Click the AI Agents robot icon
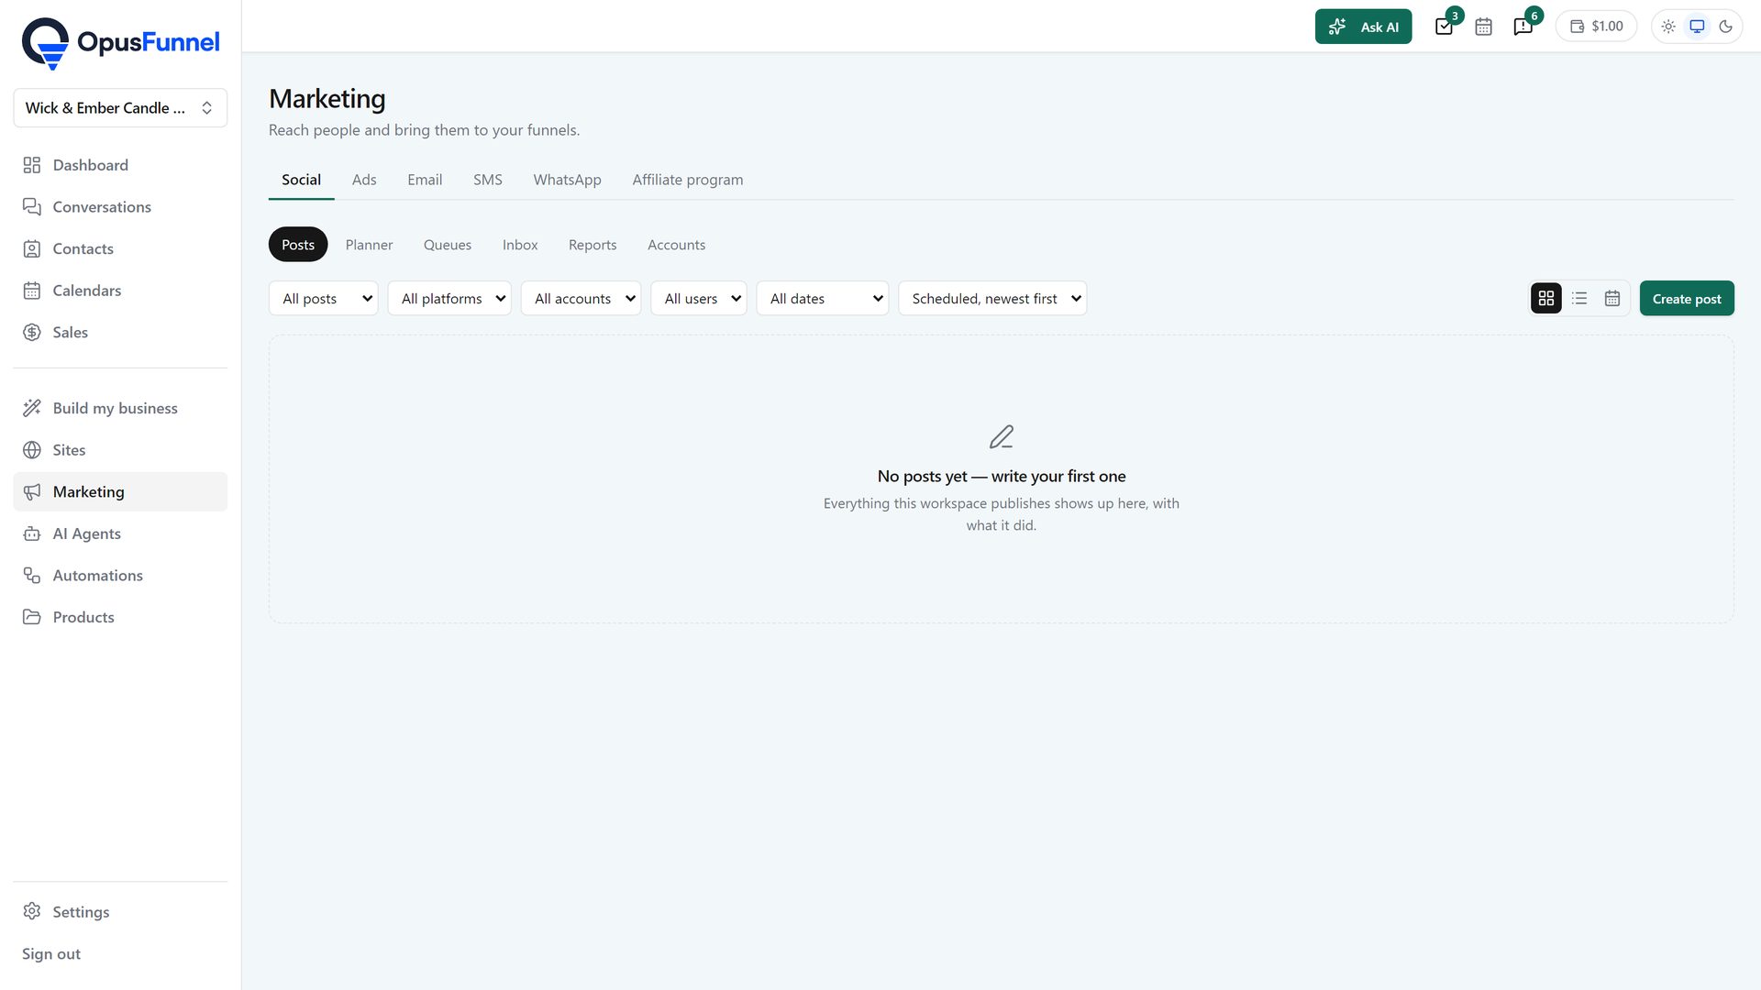The image size is (1761, 990). click(32, 533)
